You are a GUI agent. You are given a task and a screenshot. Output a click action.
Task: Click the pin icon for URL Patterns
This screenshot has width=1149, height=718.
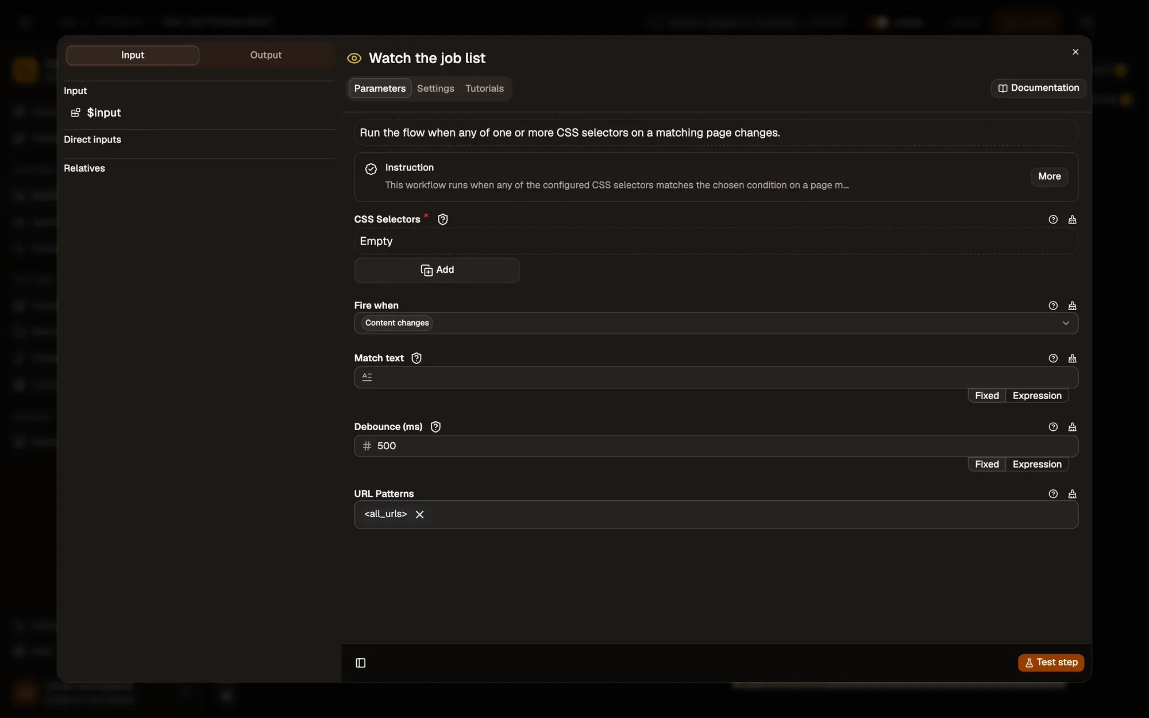(x=1072, y=494)
